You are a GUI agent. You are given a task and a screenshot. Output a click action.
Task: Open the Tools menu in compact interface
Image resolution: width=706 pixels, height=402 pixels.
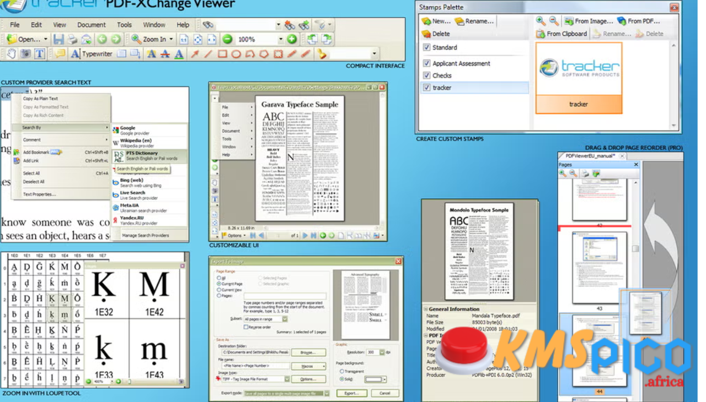[125, 25]
